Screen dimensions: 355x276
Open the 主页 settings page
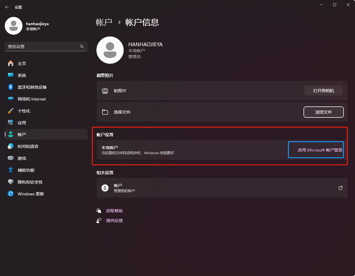pyautogui.click(x=46, y=63)
